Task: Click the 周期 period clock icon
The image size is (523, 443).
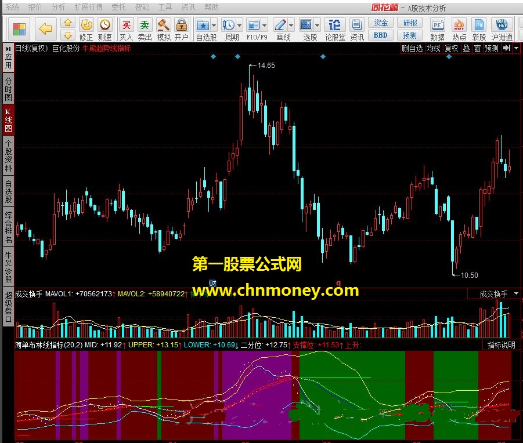Action: (x=229, y=25)
